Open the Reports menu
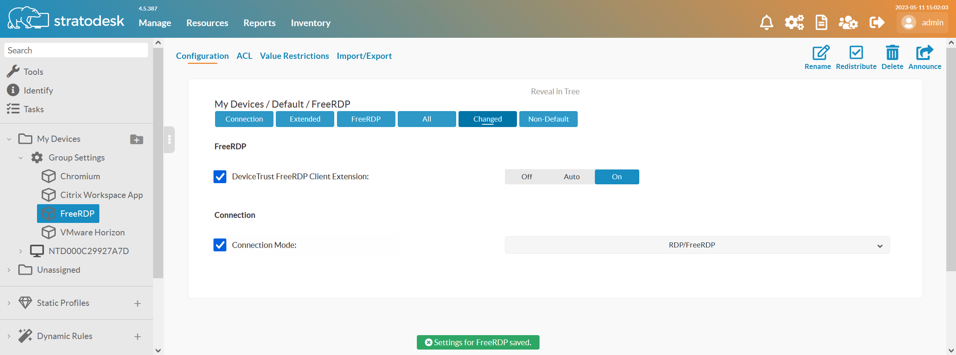The height and width of the screenshot is (355, 956). pyautogui.click(x=259, y=23)
